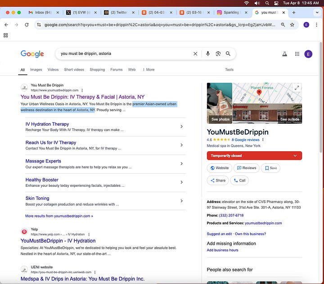
Task: Expand the Massage Experts sitelink chevron
Action: click(181, 164)
